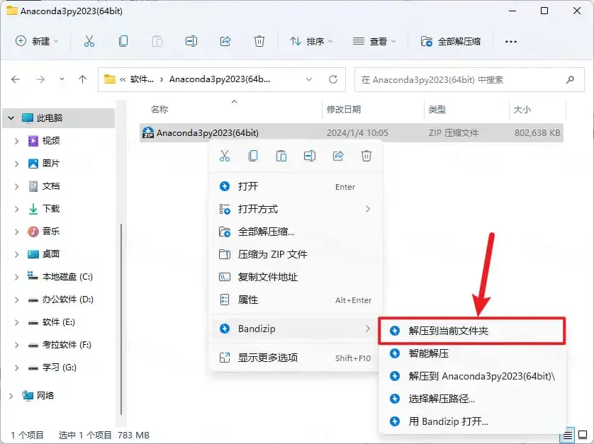The width and height of the screenshot is (594, 444).
Task: Click the Copy icon in the context menu
Action: pyautogui.click(x=253, y=156)
